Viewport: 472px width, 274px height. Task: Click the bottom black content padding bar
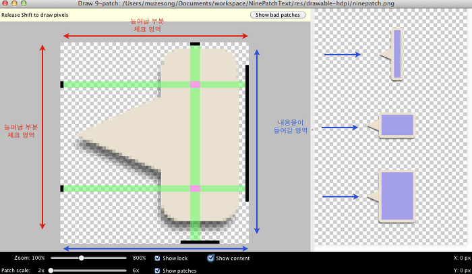[x=200, y=242]
